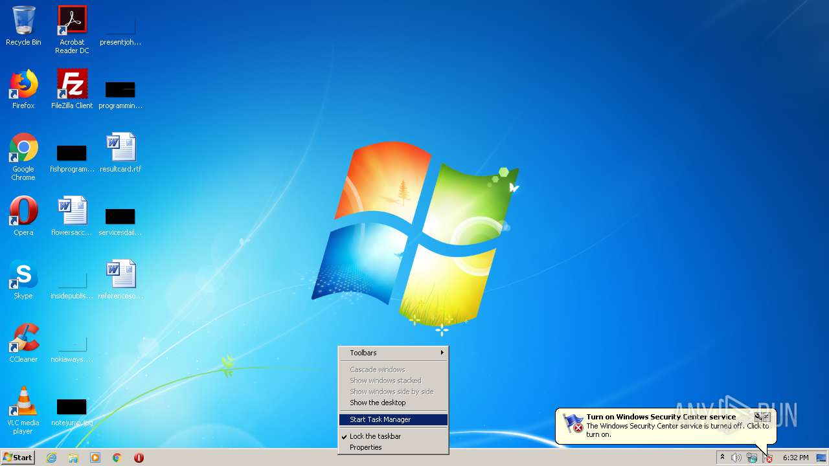Toggle Lock the taskbar option
Screen dimensions: 829x466
point(393,436)
